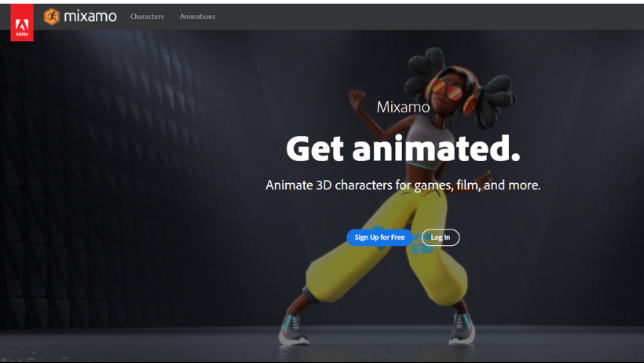644x363 pixels.
Task: Click the small "Mixamo" title above the headline
Action: [404, 107]
